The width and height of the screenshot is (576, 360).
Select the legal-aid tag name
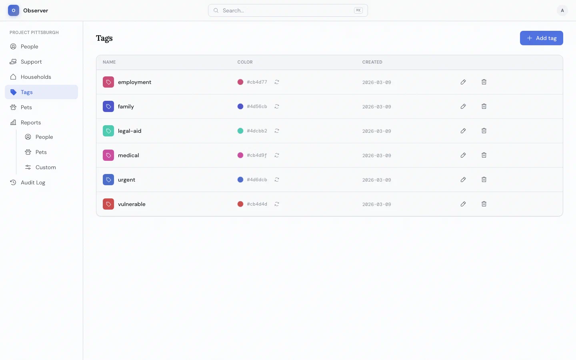point(130,131)
